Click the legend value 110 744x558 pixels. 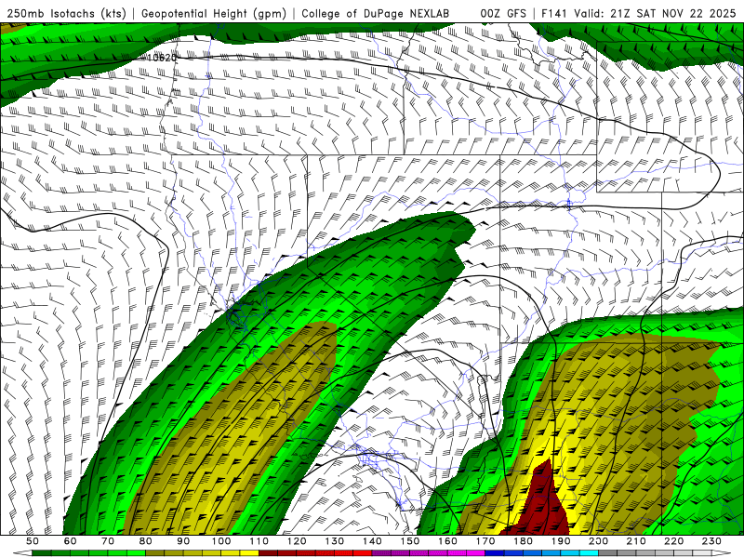point(259,541)
